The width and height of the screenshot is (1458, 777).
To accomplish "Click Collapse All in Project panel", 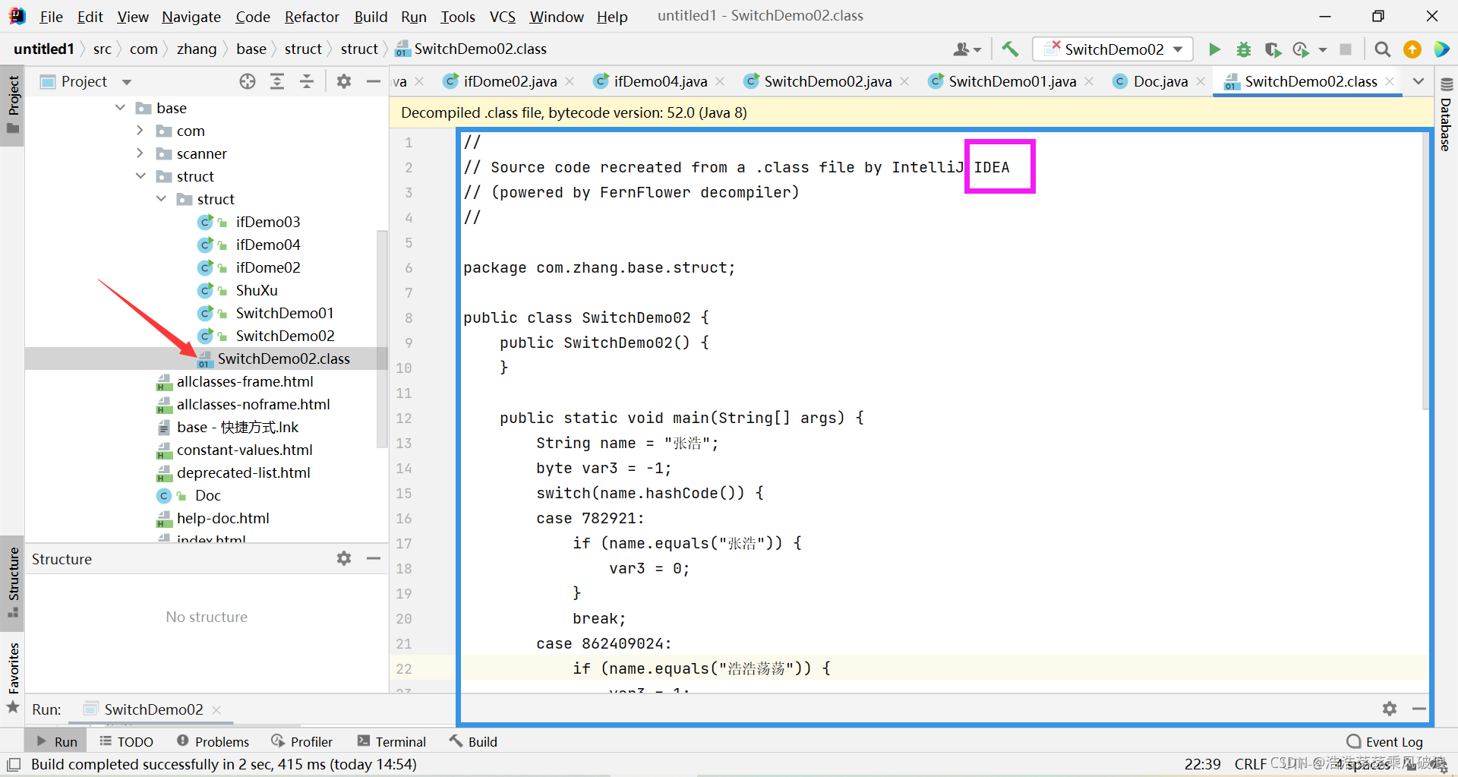I will coord(307,81).
